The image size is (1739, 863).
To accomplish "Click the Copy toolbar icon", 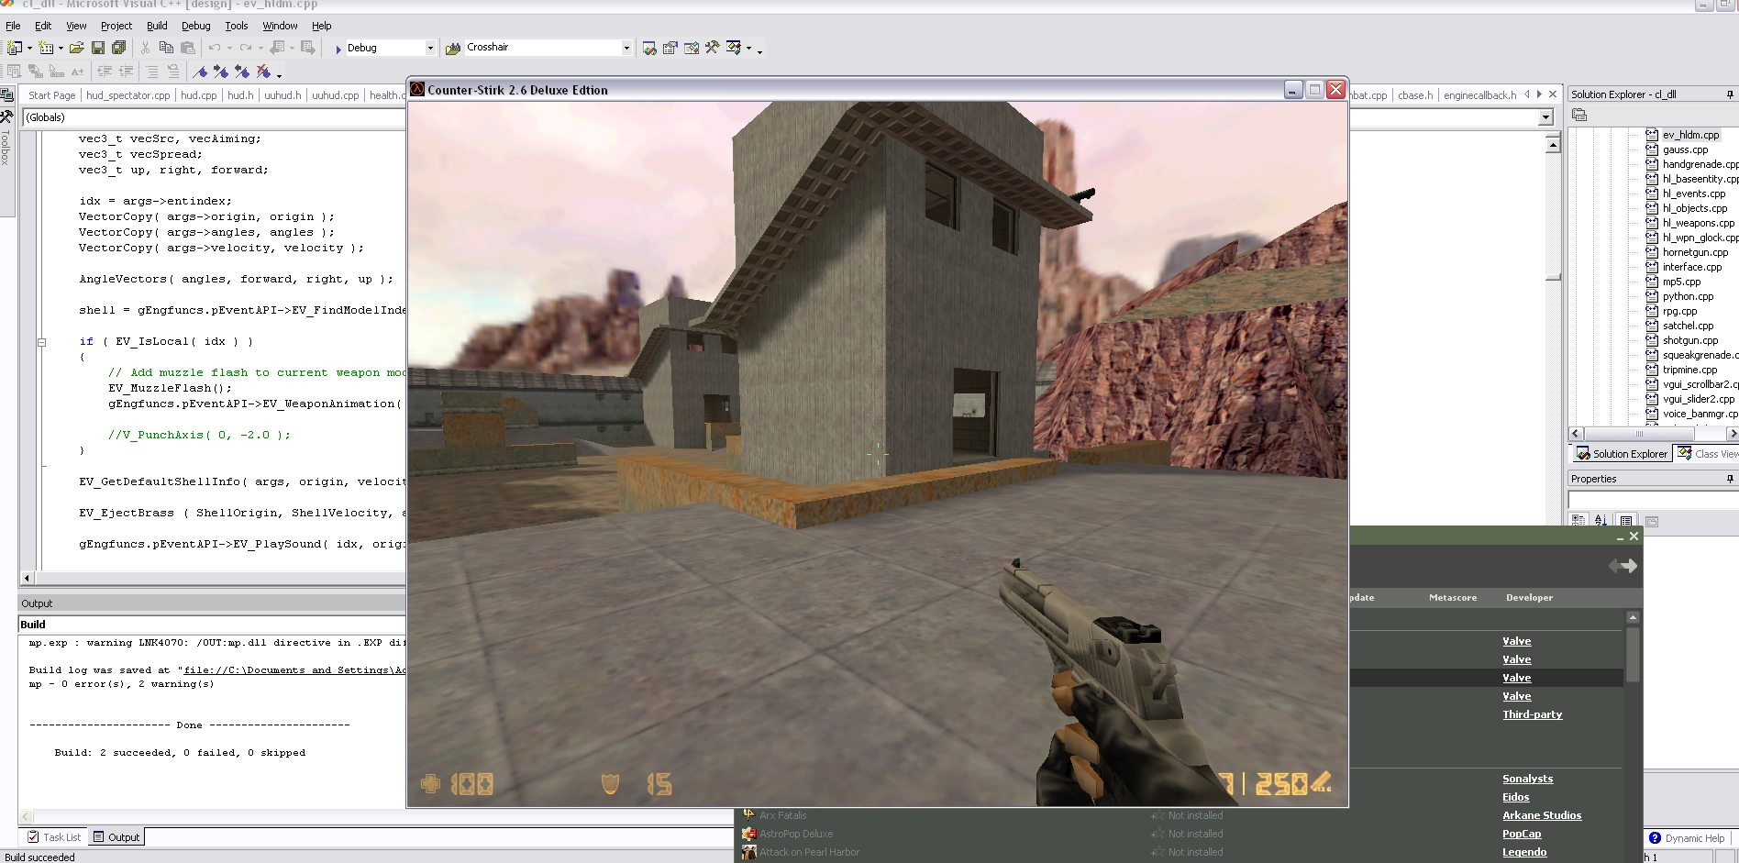I will 166,48.
